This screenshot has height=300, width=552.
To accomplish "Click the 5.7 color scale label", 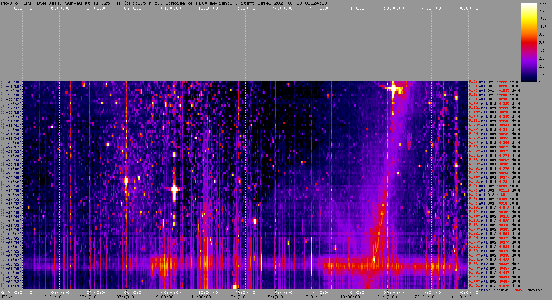I will click(541, 42).
